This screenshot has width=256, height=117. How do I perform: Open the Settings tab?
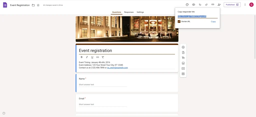[x=140, y=12]
